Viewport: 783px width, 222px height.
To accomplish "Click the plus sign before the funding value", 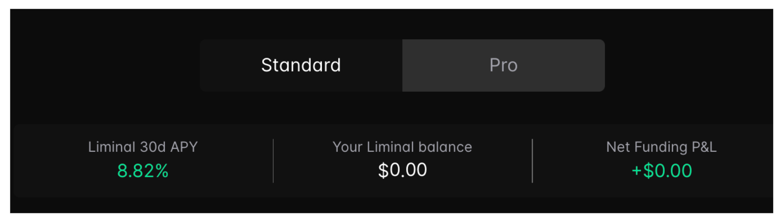I will pos(637,171).
